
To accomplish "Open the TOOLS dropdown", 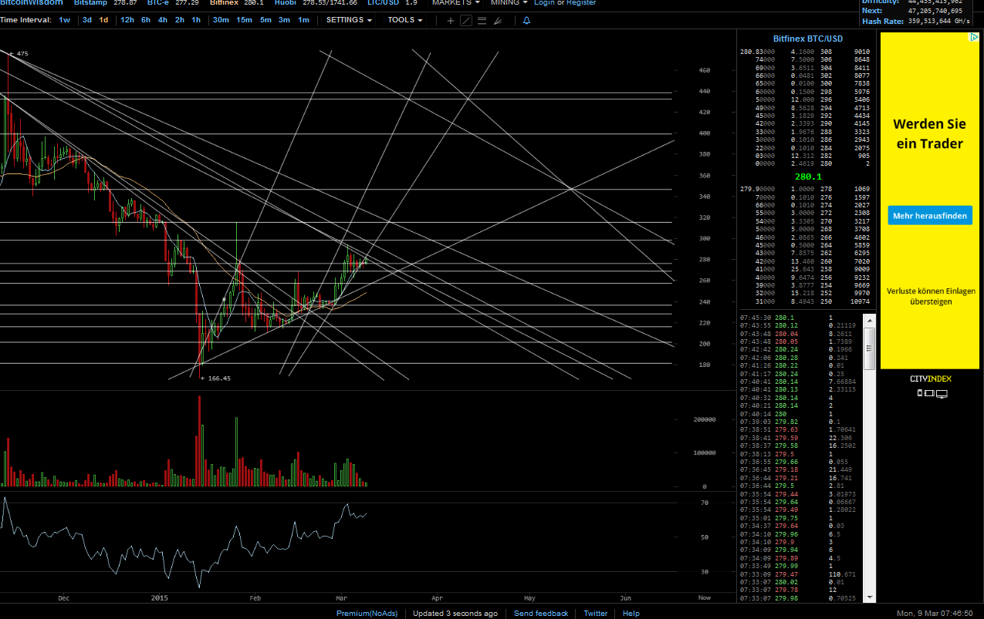I will (405, 20).
